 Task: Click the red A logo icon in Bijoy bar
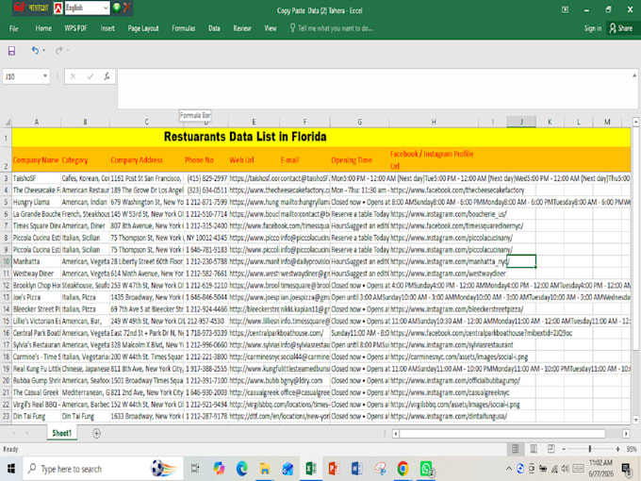[x=58, y=8]
